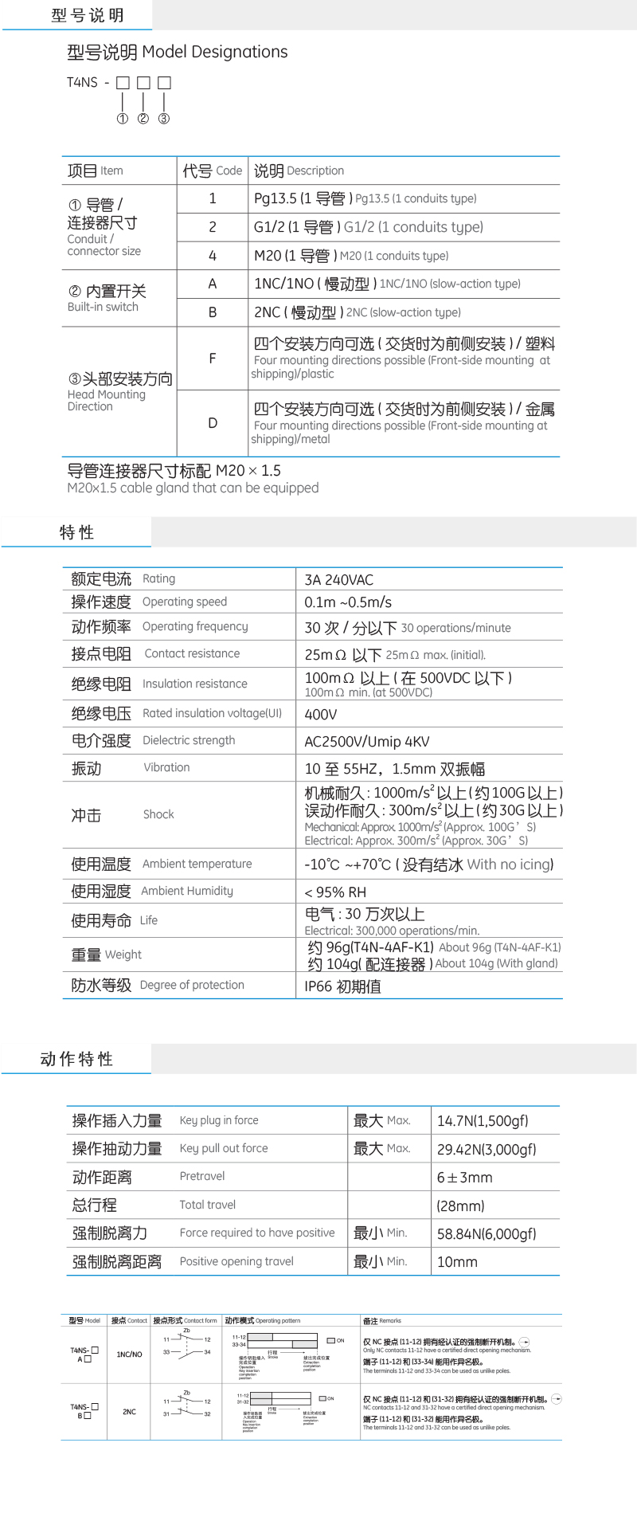Image resolution: width=637 pixels, height=1525 pixels.
Task: Click the 'Positive opening travel' label
Action: [236, 1261]
